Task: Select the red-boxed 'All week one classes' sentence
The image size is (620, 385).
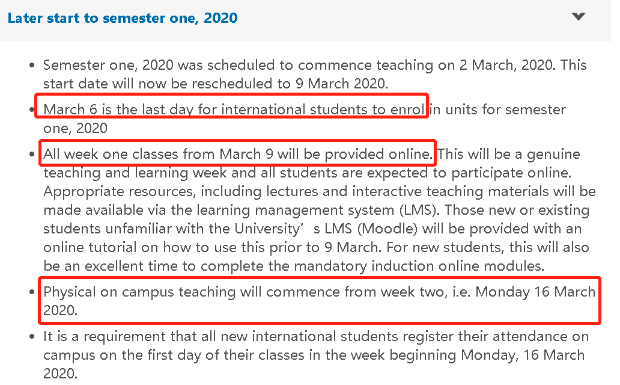Action: [238, 154]
